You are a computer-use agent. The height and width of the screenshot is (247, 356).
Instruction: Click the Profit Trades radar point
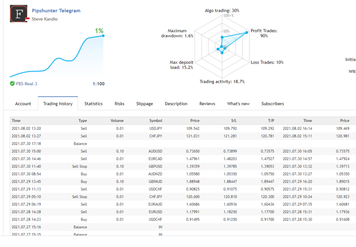(x=247, y=33)
